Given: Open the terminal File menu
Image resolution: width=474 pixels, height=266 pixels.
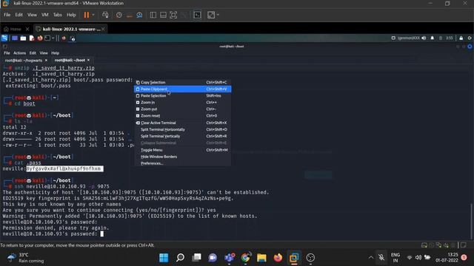Looking at the screenshot, I should coord(7,52).
